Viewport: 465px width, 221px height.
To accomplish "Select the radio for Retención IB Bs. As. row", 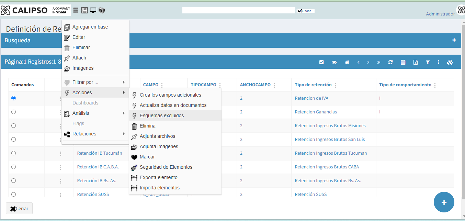I will click(x=13, y=180).
